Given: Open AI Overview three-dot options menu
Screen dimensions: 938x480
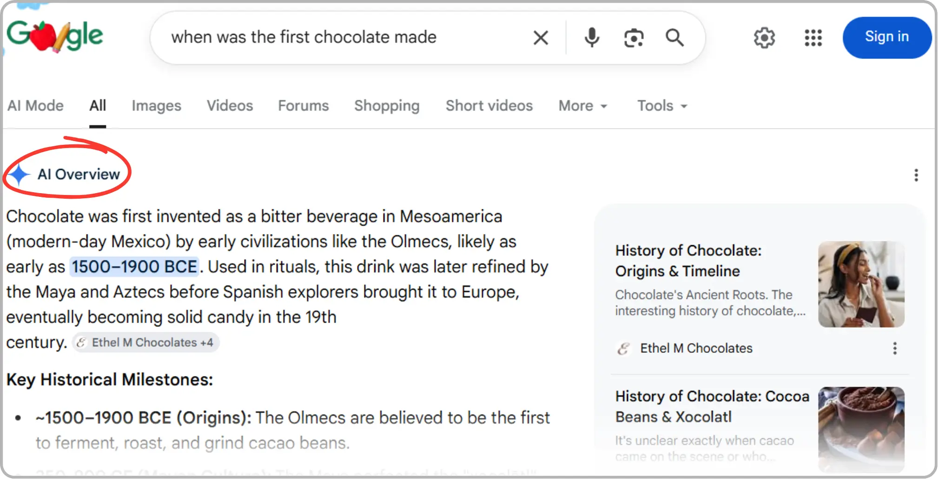Looking at the screenshot, I should [x=916, y=175].
